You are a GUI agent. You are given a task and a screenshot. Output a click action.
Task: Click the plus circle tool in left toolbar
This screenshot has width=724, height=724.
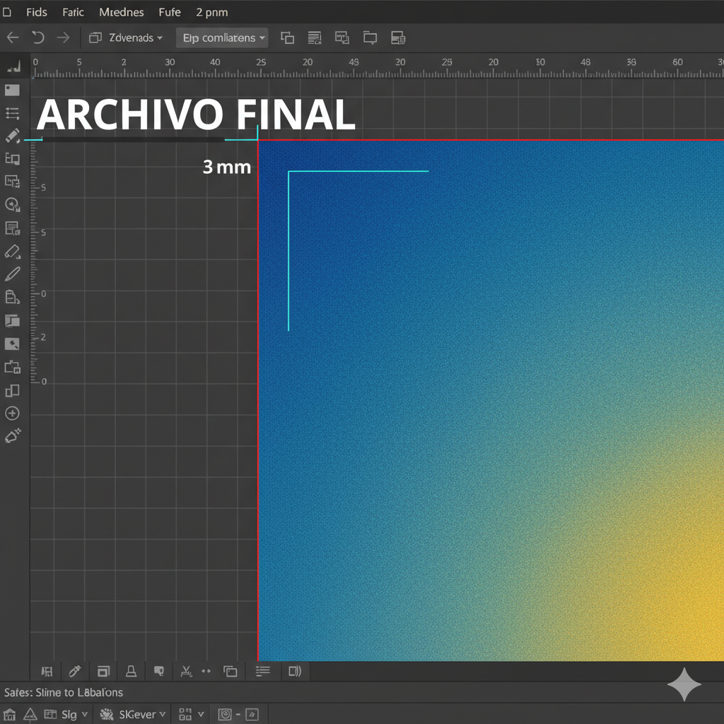click(x=12, y=414)
